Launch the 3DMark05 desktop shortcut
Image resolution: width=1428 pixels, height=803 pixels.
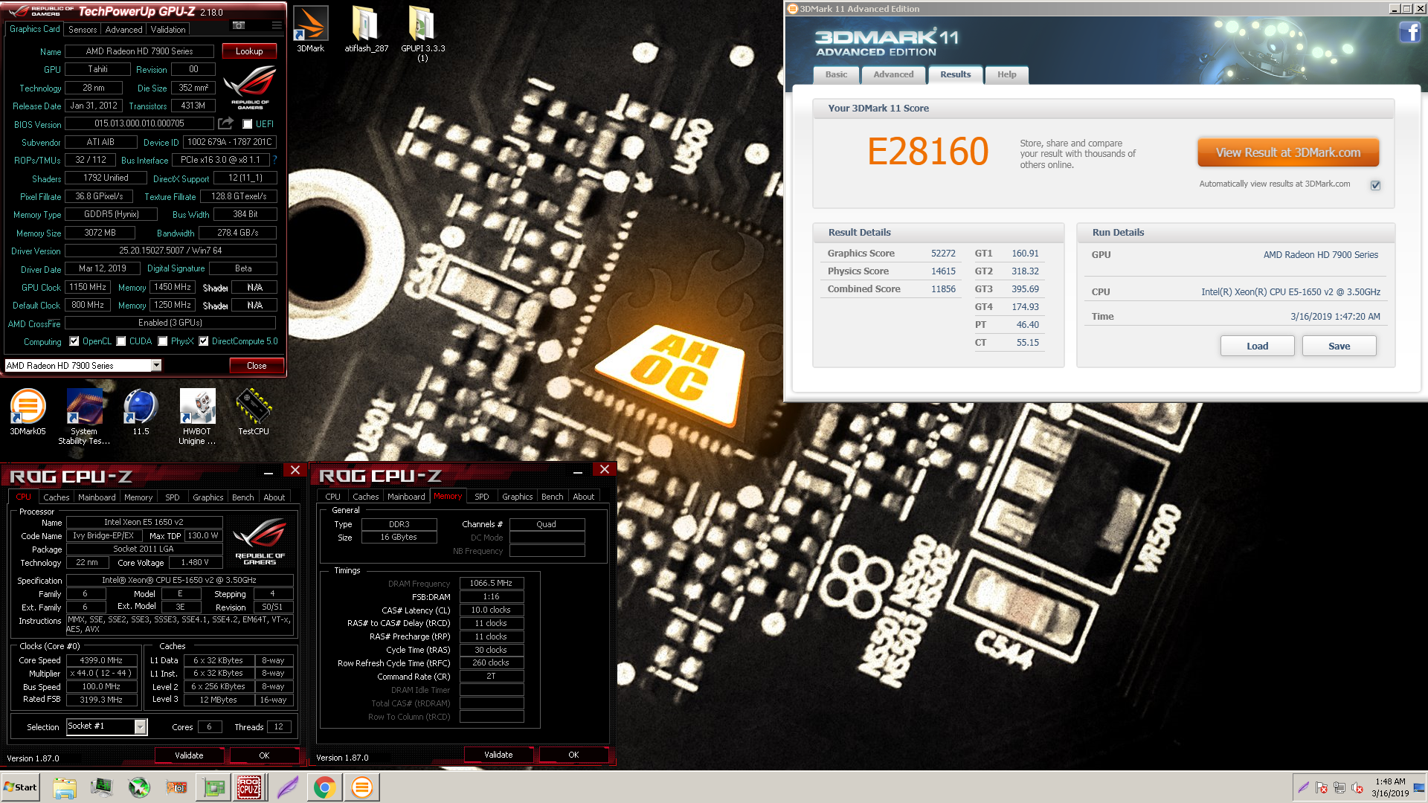click(x=28, y=411)
